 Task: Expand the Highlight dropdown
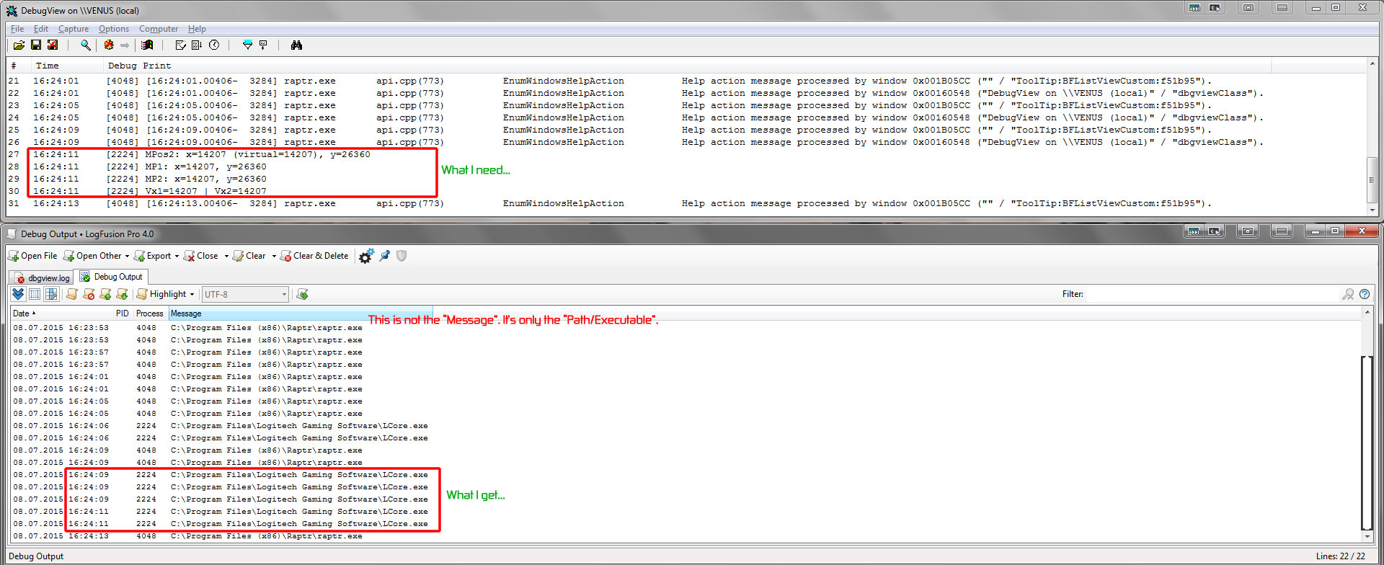point(192,295)
